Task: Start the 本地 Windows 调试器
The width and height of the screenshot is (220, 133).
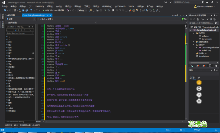Action: (x=53, y=10)
